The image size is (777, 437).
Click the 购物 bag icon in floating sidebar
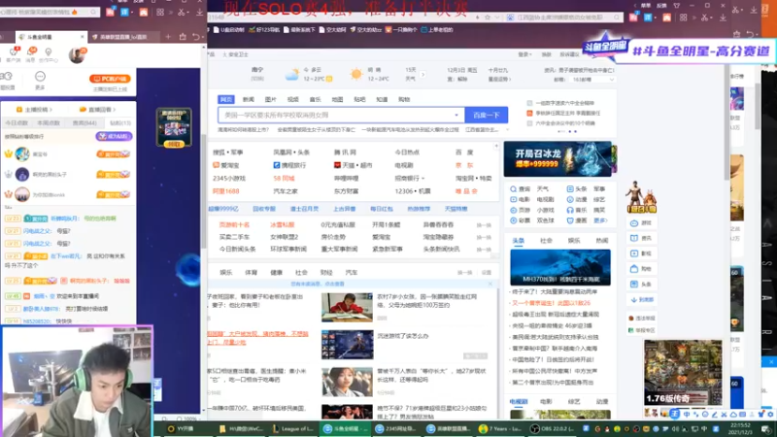click(x=634, y=269)
